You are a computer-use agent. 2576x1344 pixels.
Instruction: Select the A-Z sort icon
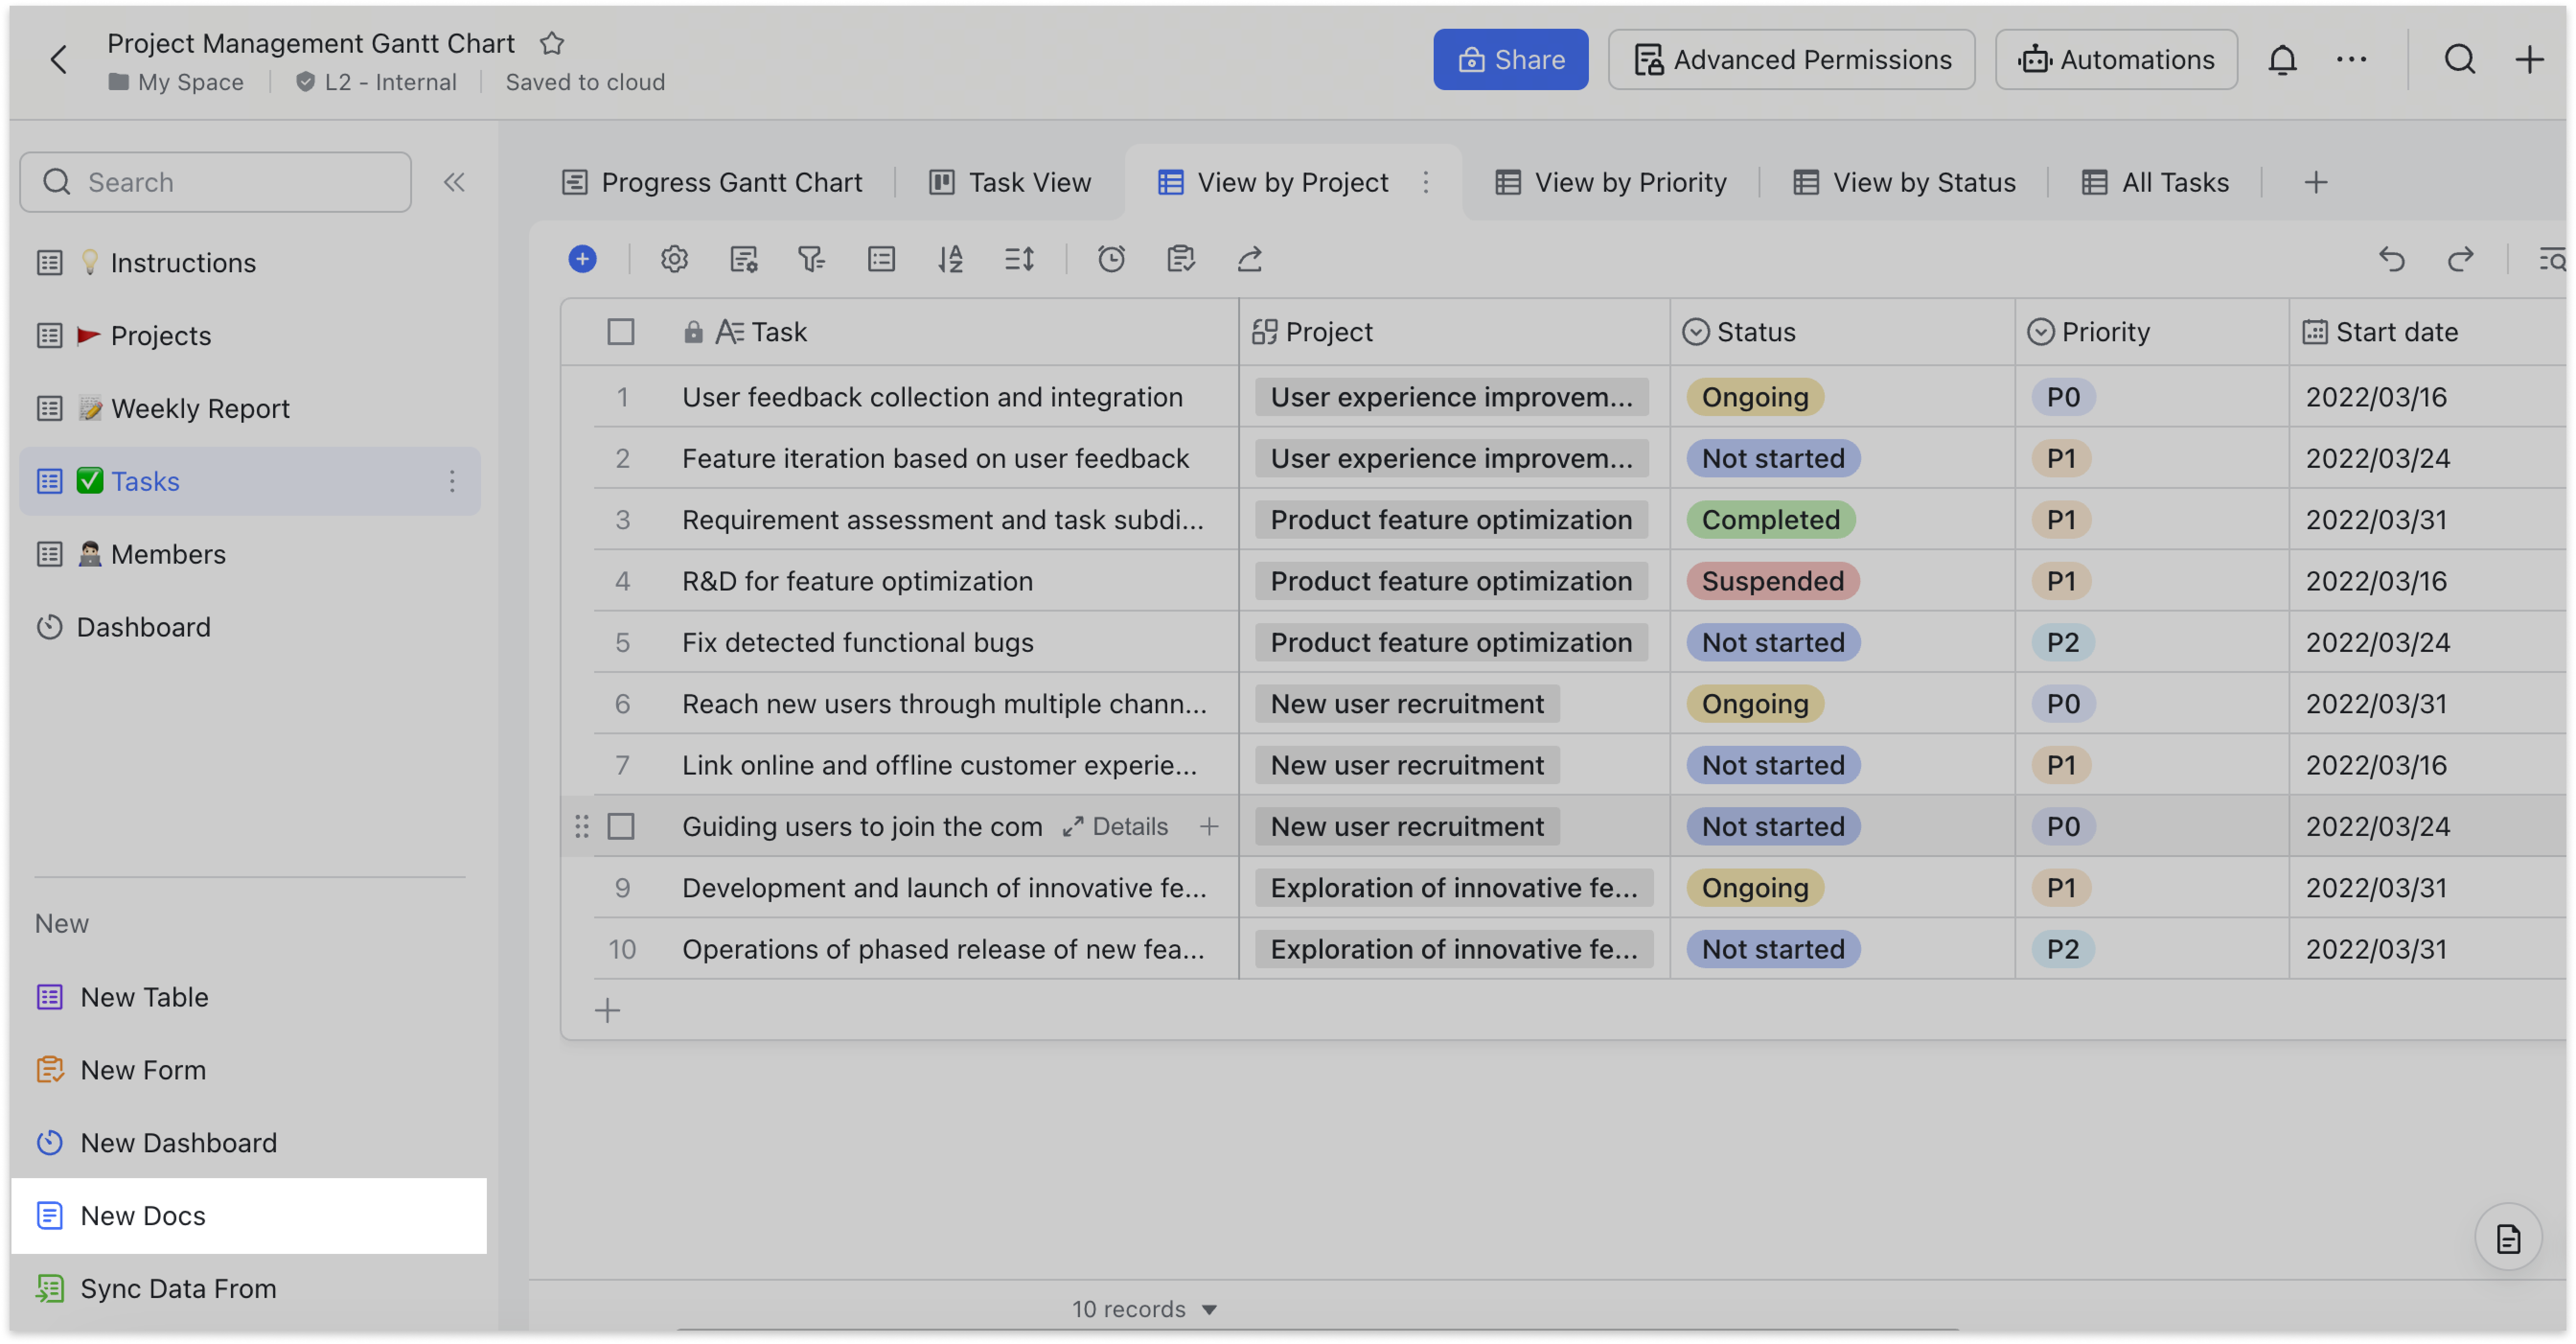pos(951,259)
